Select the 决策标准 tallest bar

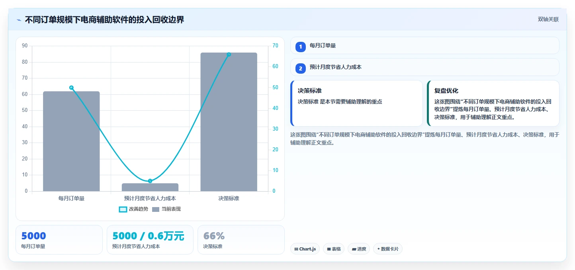click(x=229, y=122)
